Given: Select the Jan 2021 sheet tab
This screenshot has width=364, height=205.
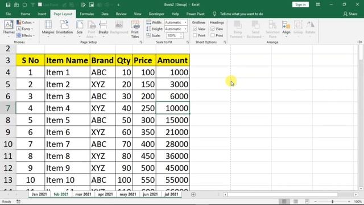Looking at the screenshot, I should coord(39,194).
